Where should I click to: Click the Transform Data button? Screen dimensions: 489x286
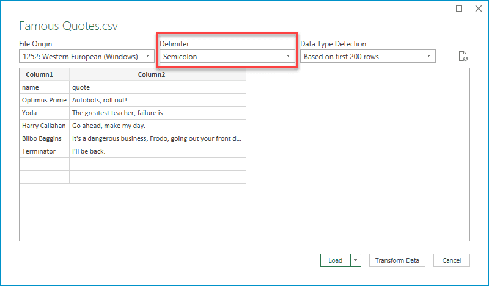[397, 260]
